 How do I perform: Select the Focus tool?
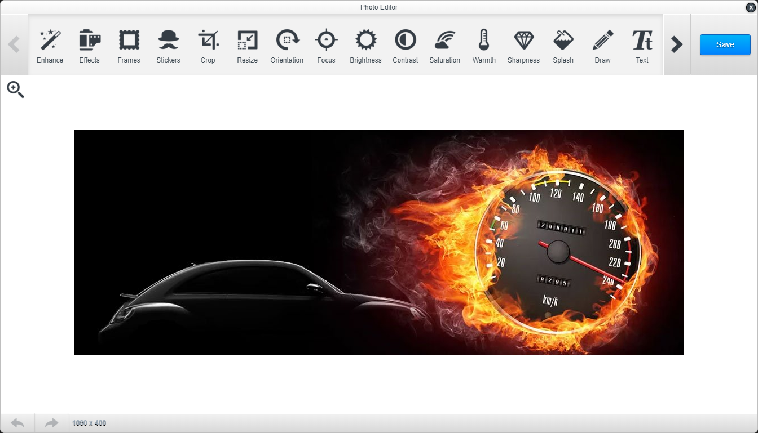pyautogui.click(x=326, y=46)
